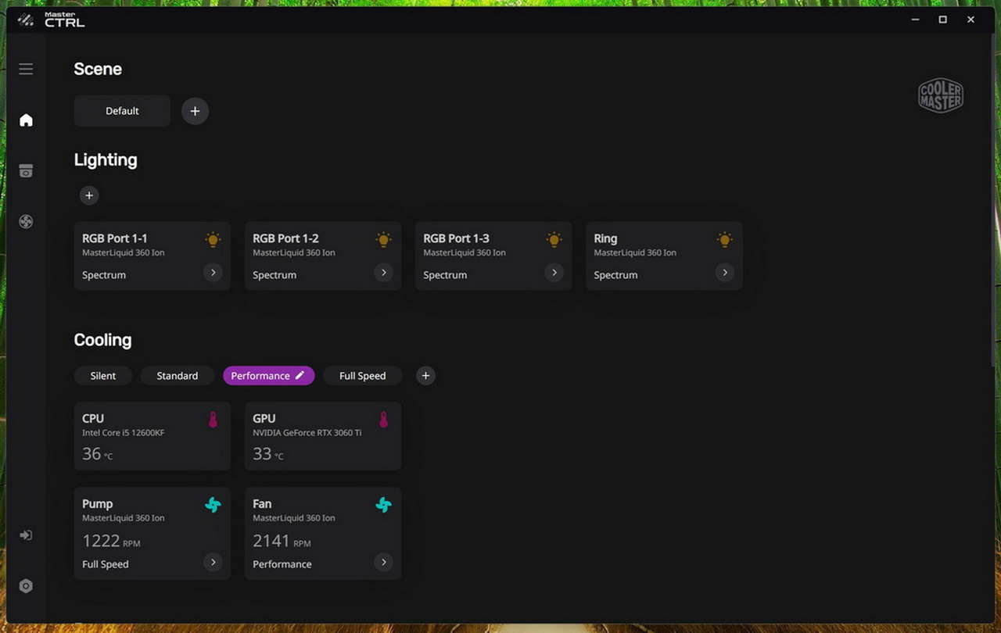Select the Standard cooling profile
The image size is (1001, 633).
[178, 376]
